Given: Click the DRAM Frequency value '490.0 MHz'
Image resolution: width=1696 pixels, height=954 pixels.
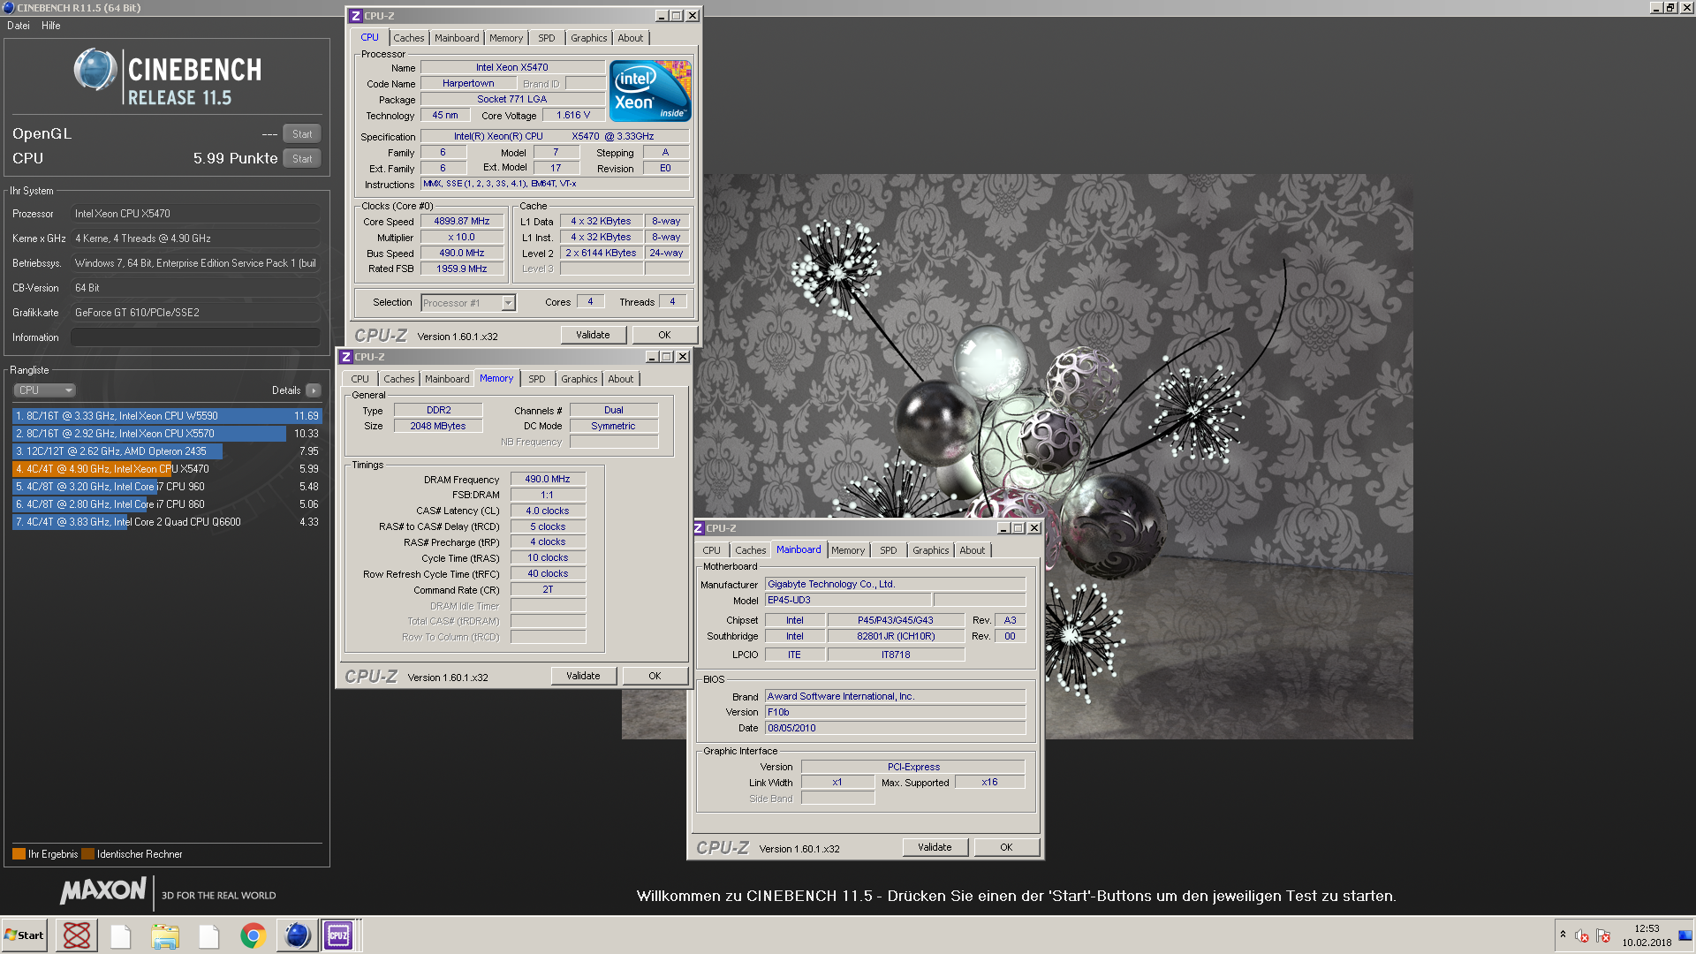Looking at the screenshot, I should click(x=548, y=480).
